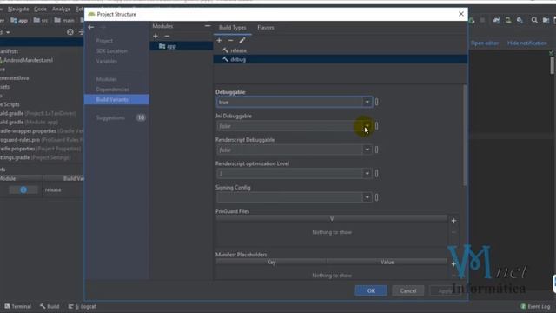This screenshot has height=313, width=556.
Task: Select Dependencies in sidebar
Action: [112, 90]
